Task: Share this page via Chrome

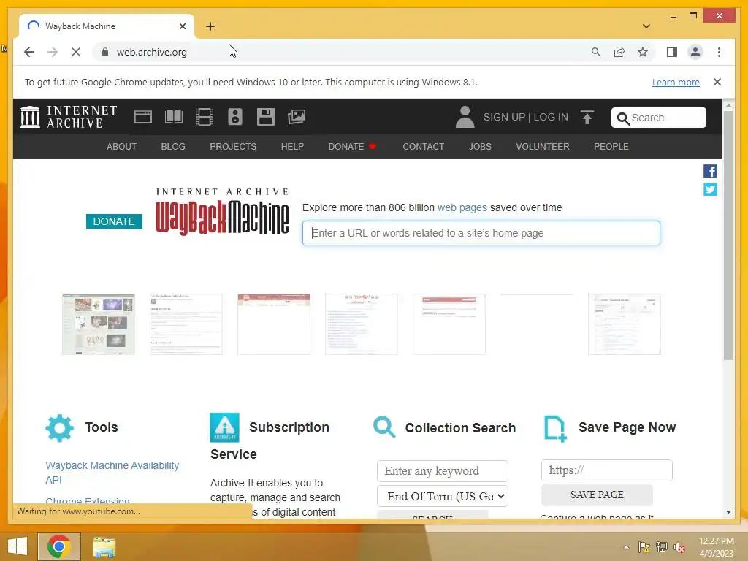Action: click(x=619, y=52)
